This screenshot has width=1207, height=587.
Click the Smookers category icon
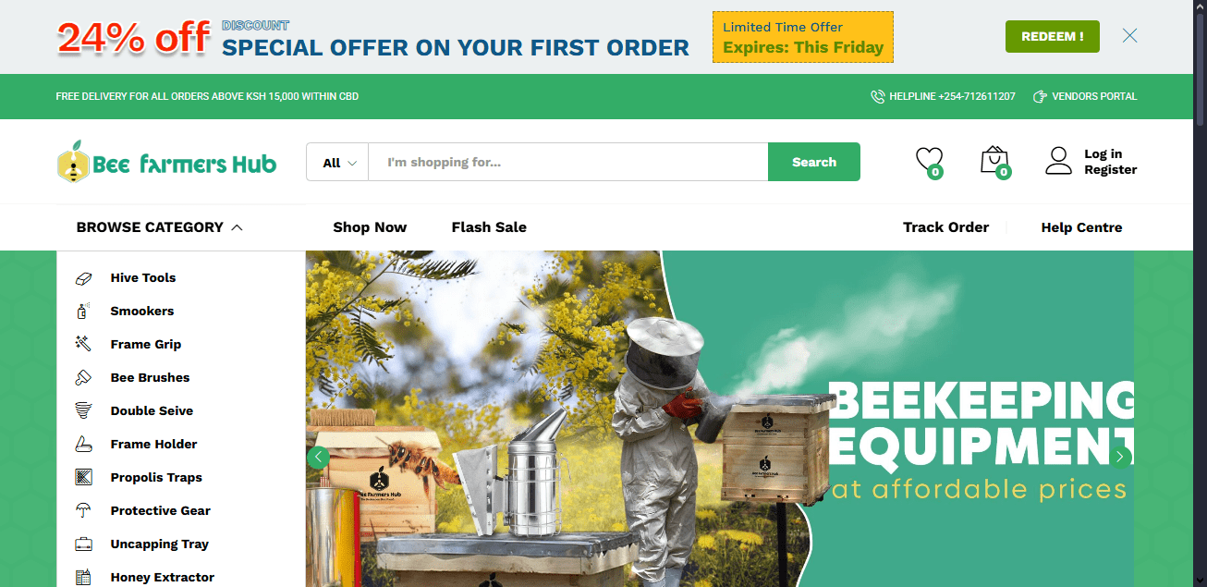coord(83,311)
